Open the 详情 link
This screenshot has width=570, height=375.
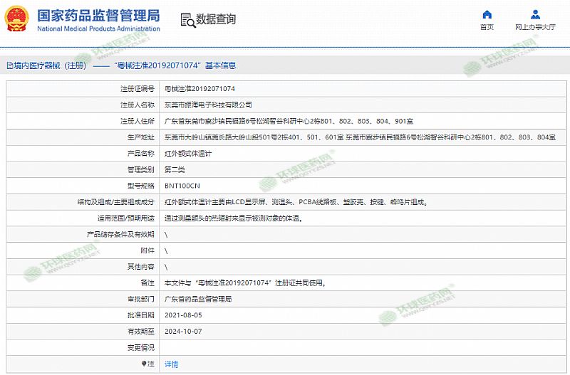tap(171, 364)
